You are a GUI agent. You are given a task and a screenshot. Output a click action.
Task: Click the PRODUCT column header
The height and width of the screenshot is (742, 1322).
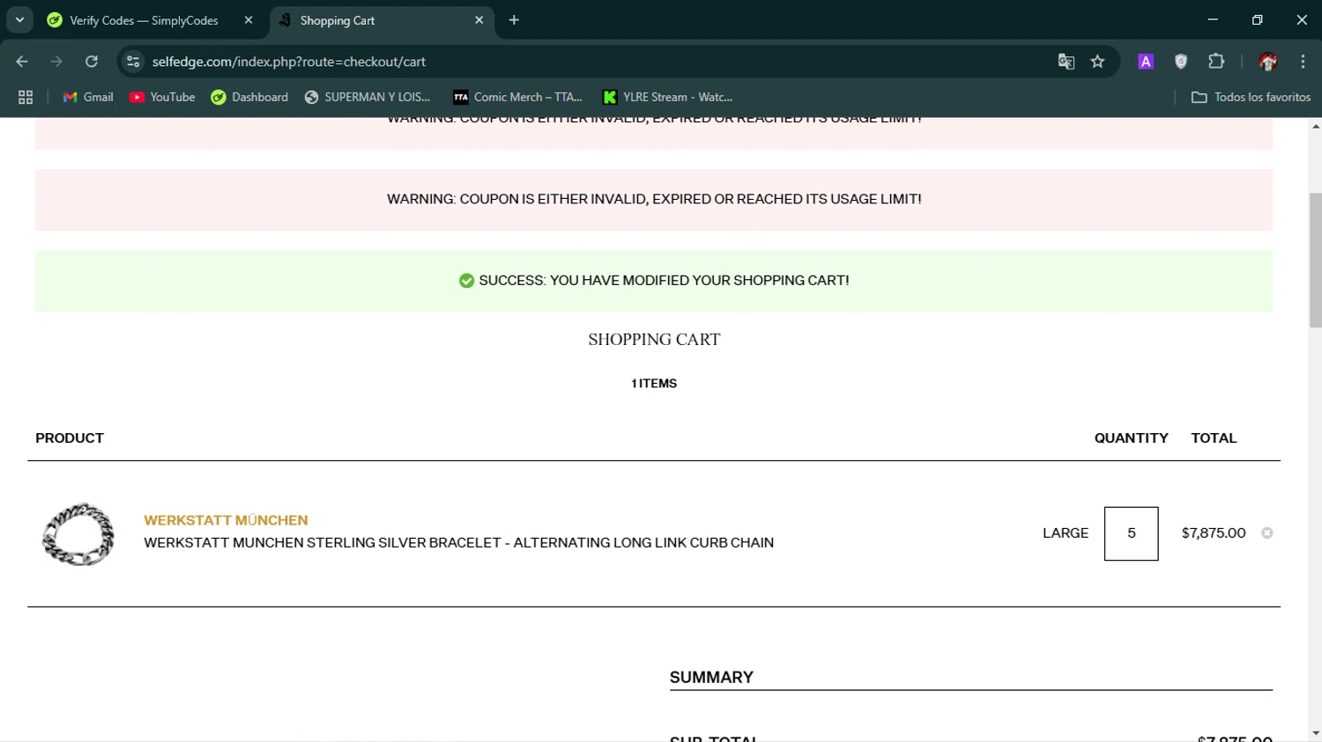click(x=70, y=438)
